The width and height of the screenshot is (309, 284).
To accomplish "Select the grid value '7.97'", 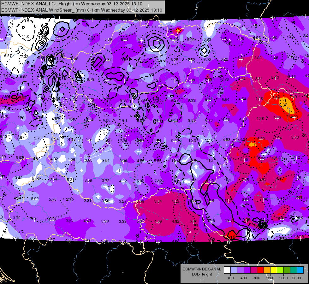I will pos(7,76).
